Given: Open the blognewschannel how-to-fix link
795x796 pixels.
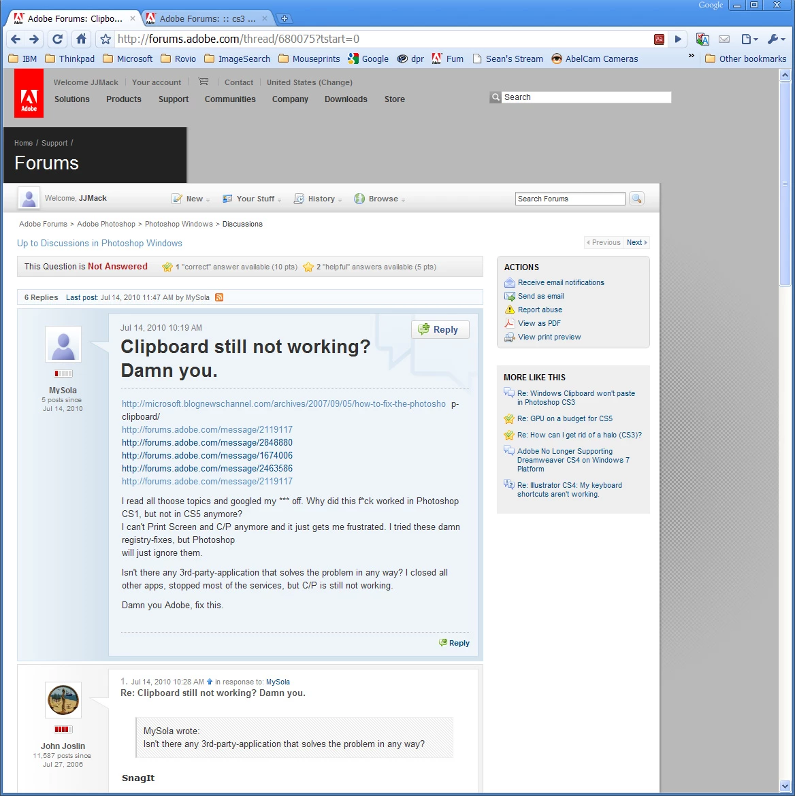Looking at the screenshot, I should pyautogui.click(x=283, y=404).
